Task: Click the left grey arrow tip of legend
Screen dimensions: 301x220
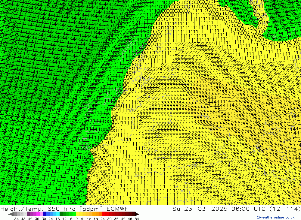Action: [x=11, y=214]
